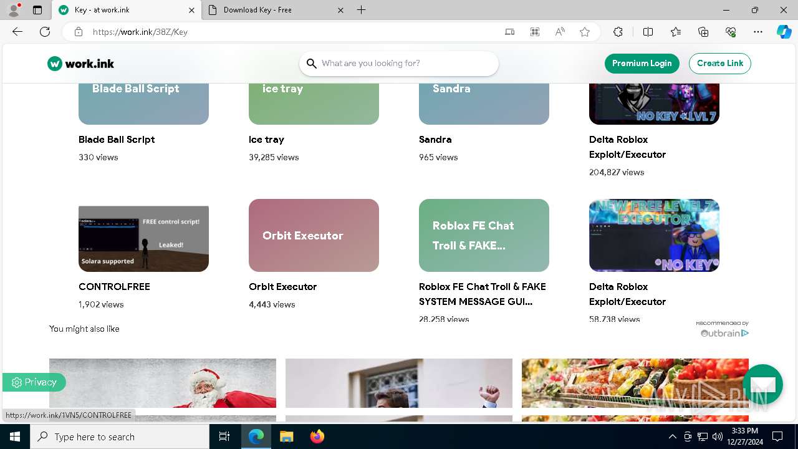The image size is (798, 449).
Task: Open the app available icon in address bar
Action: click(510, 32)
